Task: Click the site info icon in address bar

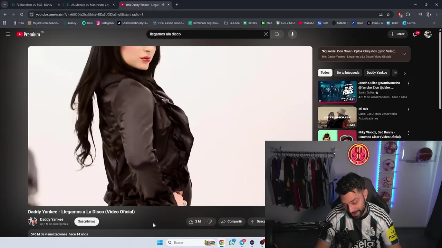Action: [x=31, y=14]
